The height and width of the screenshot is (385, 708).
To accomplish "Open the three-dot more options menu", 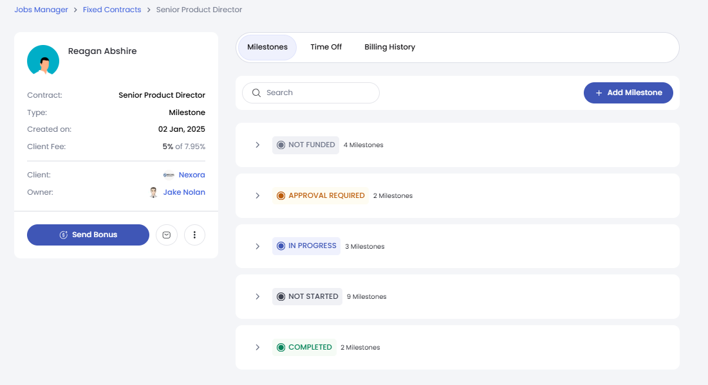I will [194, 235].
